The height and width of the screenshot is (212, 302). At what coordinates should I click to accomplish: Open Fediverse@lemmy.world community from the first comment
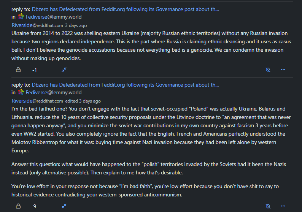pyautogui.click(x=53, y=17)
